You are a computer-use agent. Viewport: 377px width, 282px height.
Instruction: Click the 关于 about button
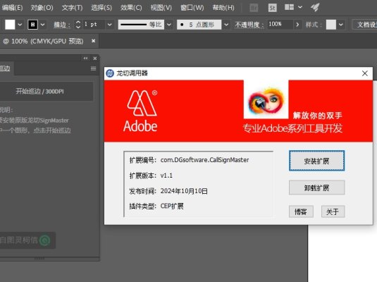coord(333,211)
